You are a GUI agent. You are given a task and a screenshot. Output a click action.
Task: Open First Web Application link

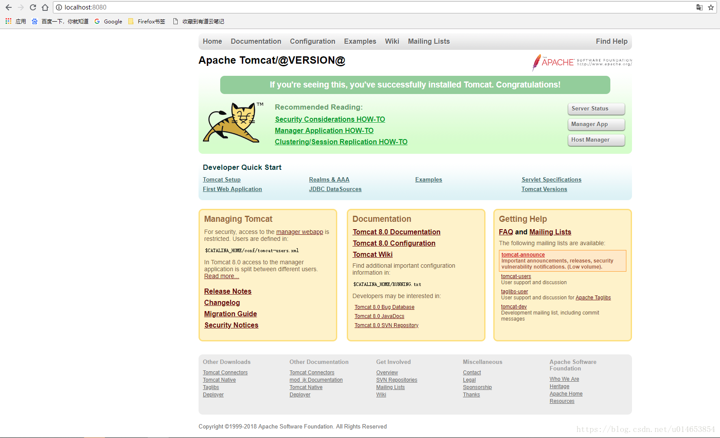232,189
